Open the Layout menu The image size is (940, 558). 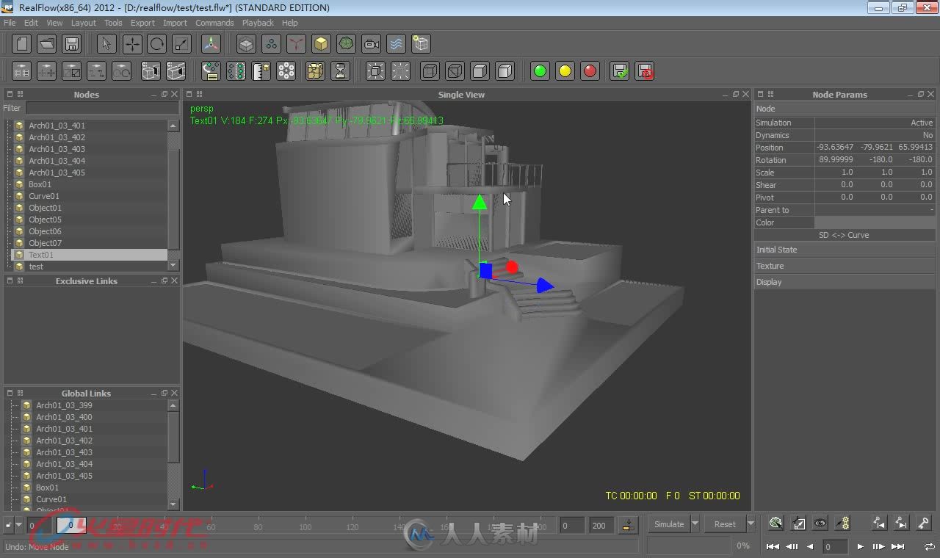[x=84, y=23]
